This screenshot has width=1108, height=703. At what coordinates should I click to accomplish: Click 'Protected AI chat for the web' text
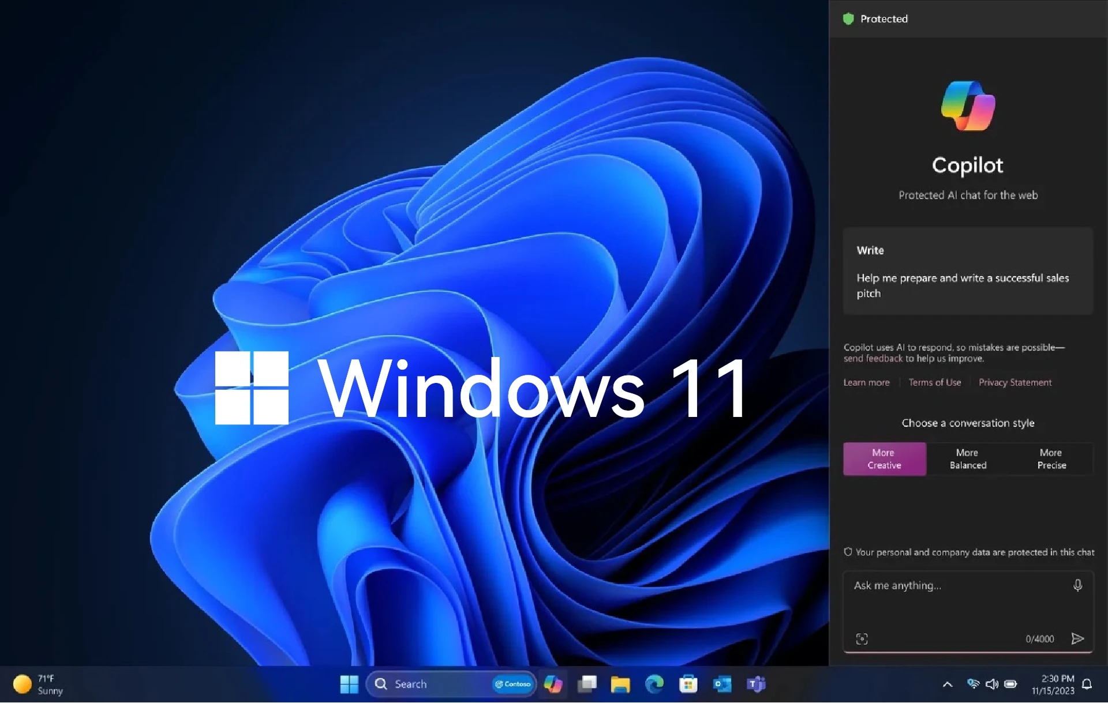pyautogui.click(x=968, y=196)
